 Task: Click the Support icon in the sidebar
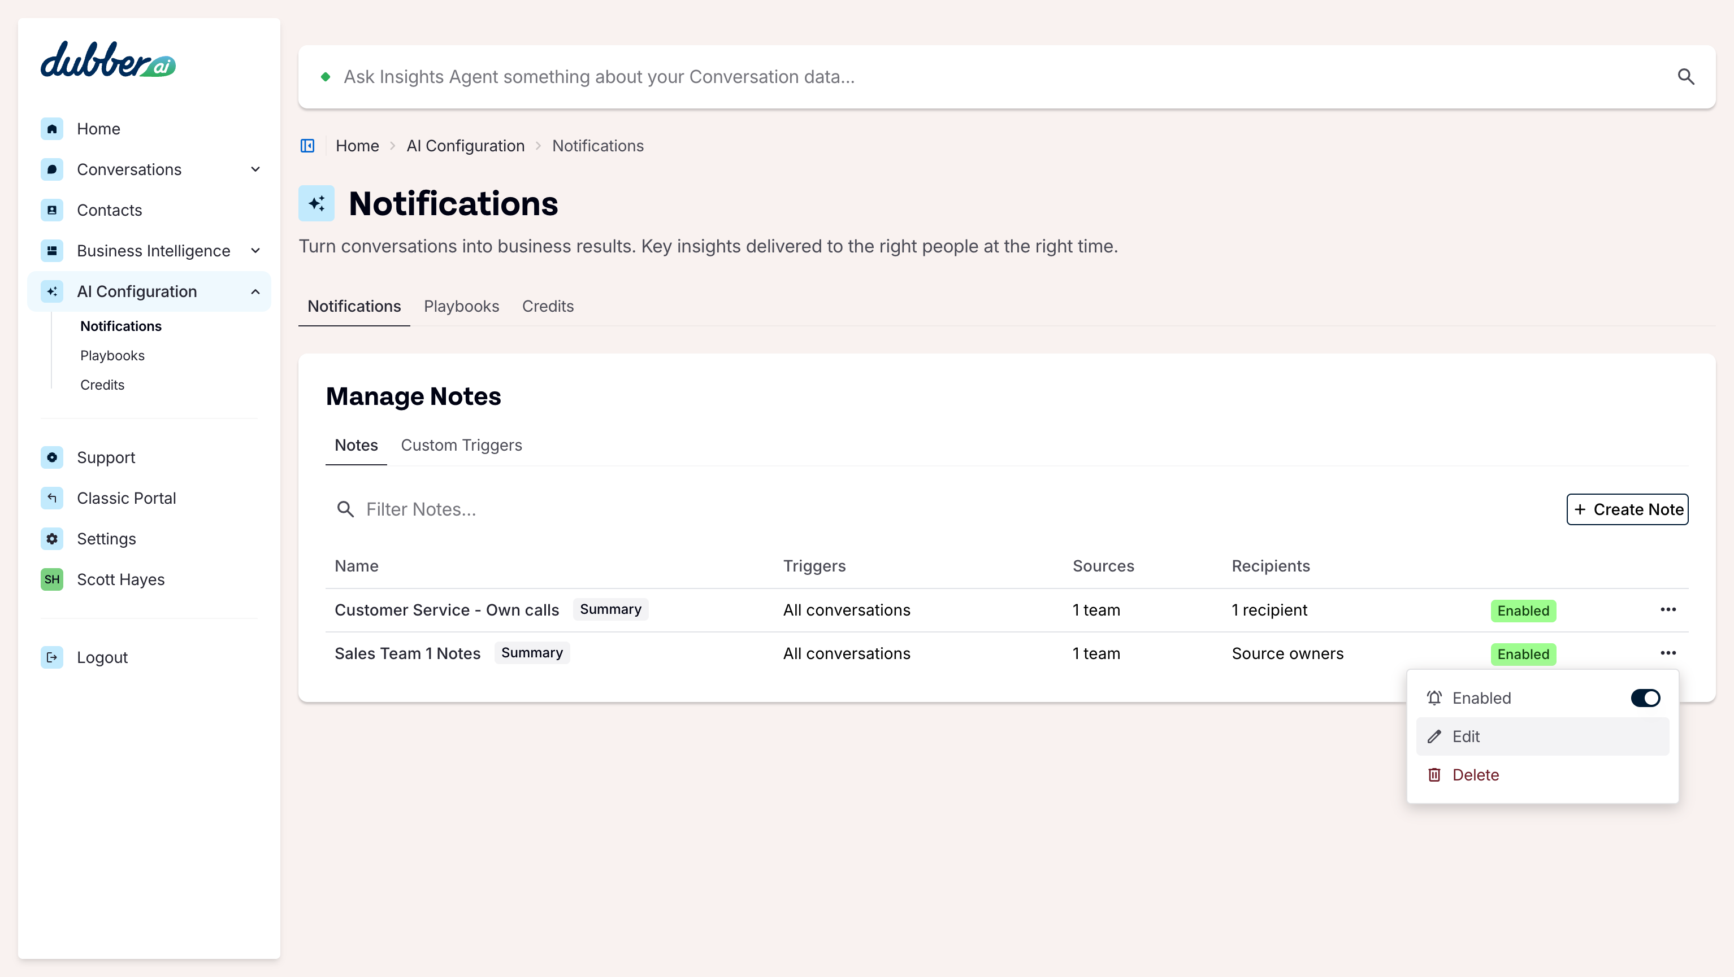[x=52, y=457]
